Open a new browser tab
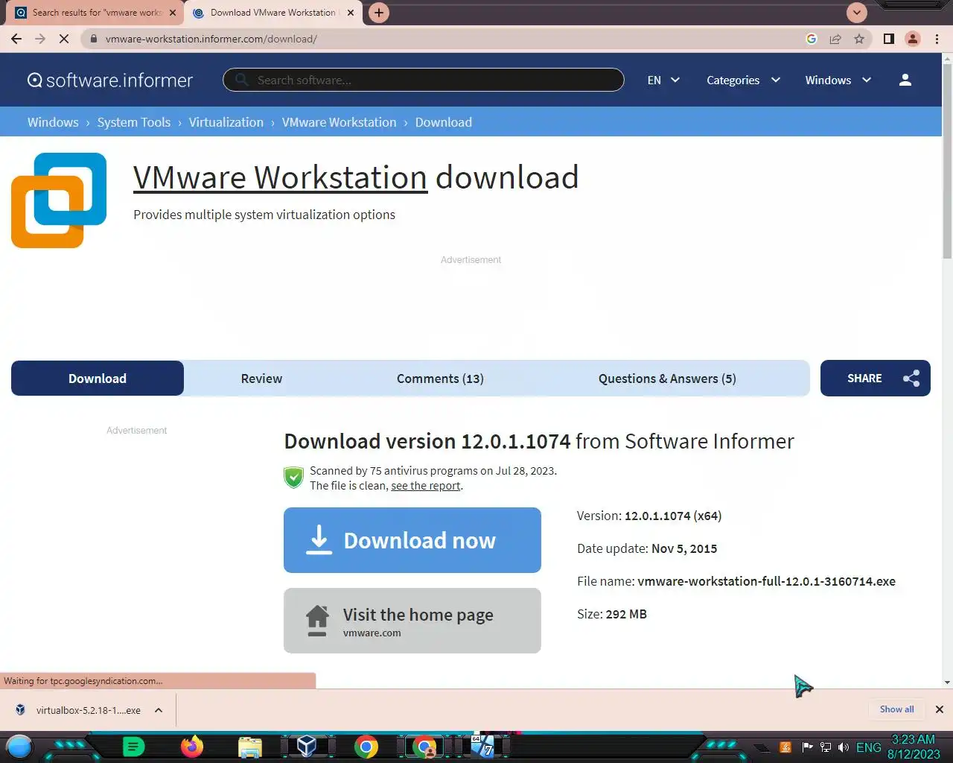The image size is (953, 763). coord(379,13)
